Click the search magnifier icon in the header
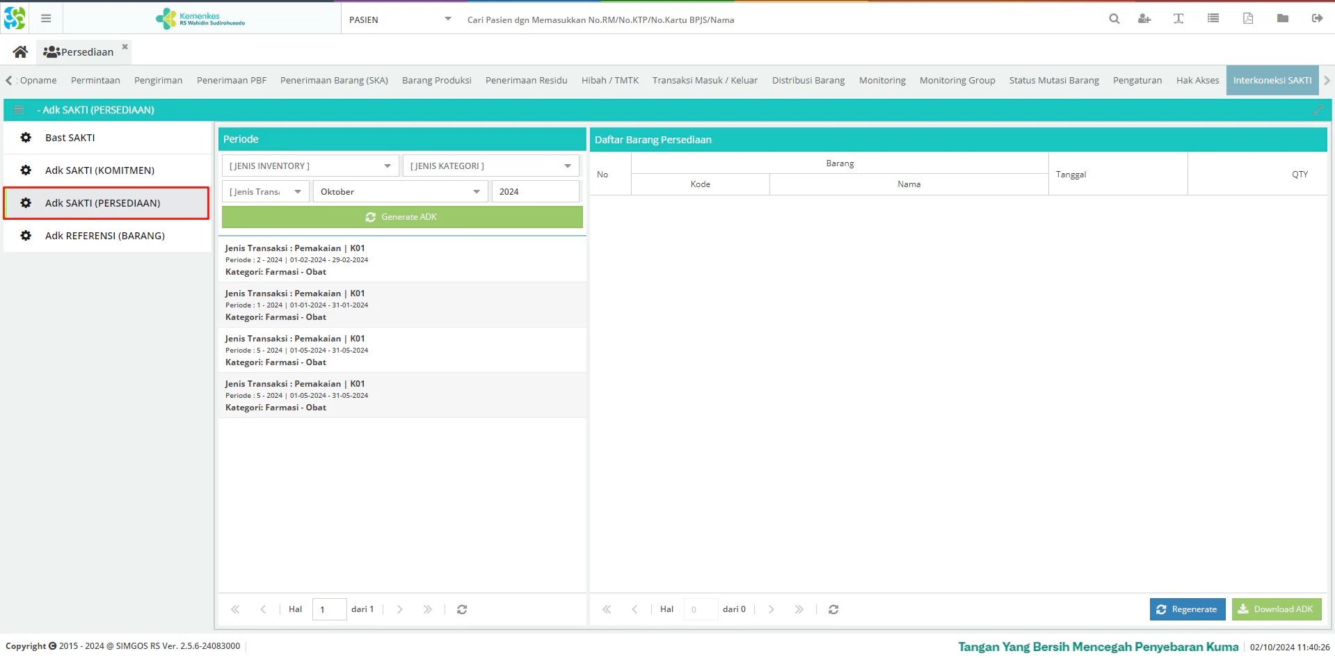This screenshot has height=658, width=1335. 1114,19
